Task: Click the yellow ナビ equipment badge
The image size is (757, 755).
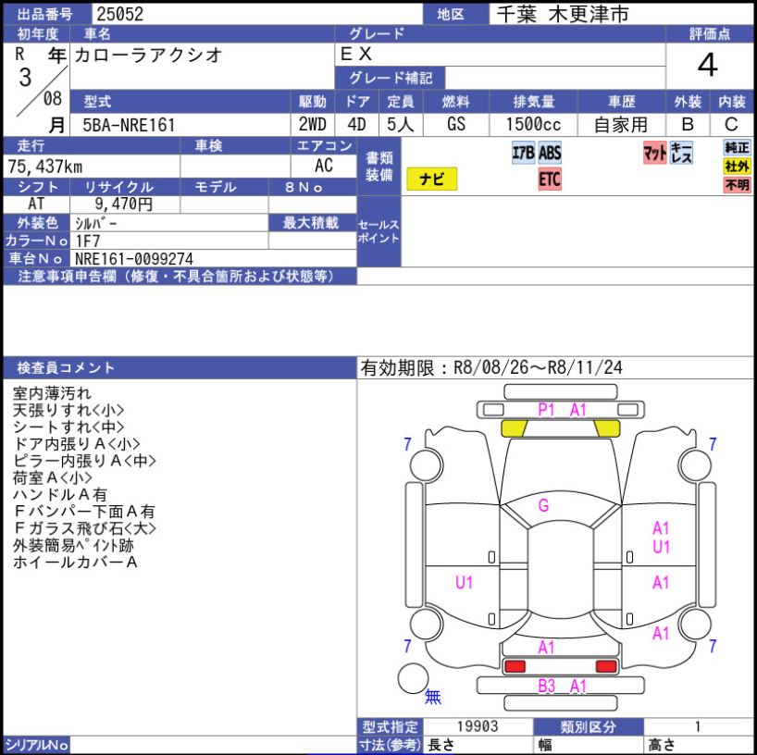Action: [431, 179]
